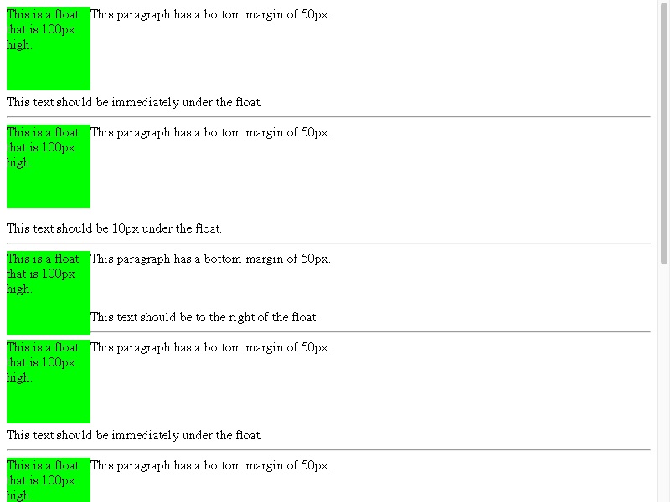Click 'immediately under the float' text beneath fourth float
This screenshot has width=670, height=502.
tap(186, 435)
